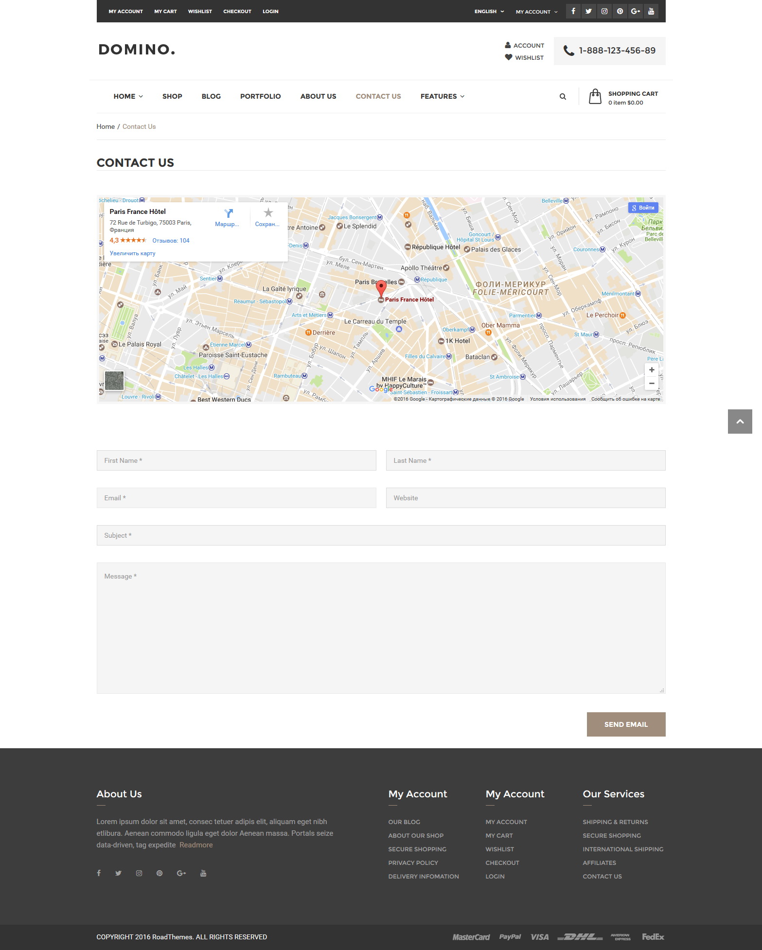
Task: Click Home breadcrumb link
Action: click(106, 126)
